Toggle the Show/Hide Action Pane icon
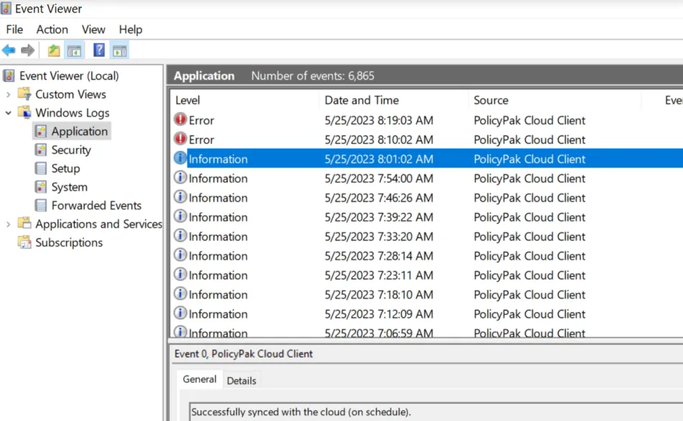Image resolution: width=683 pixels, height=421 pixels. [x=119, y=50]
